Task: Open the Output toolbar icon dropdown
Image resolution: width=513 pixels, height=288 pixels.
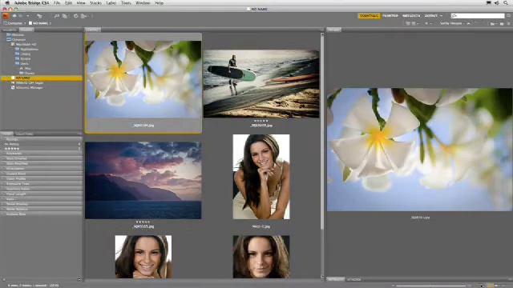Action: point(84,16)
